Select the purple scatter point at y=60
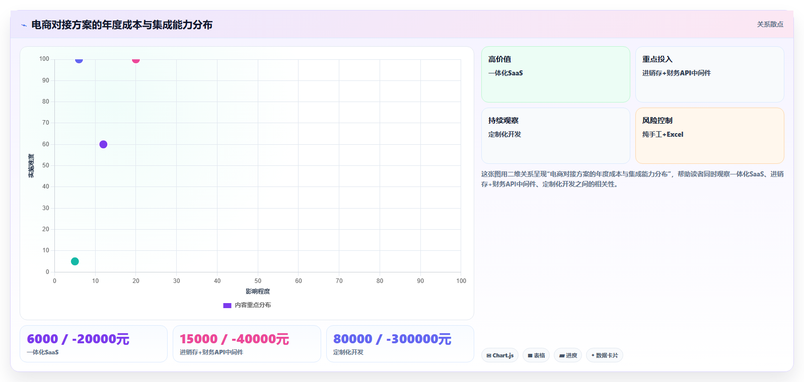The height and width of the screenshot is (382, 804). [x=103, y=144]
